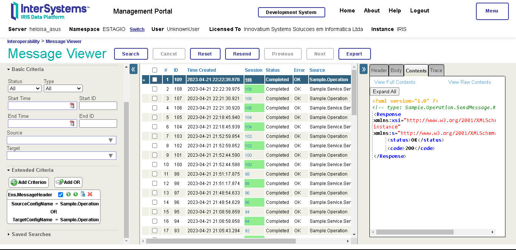Copy the Ens.MessageHeader criterion

(83, 194)
